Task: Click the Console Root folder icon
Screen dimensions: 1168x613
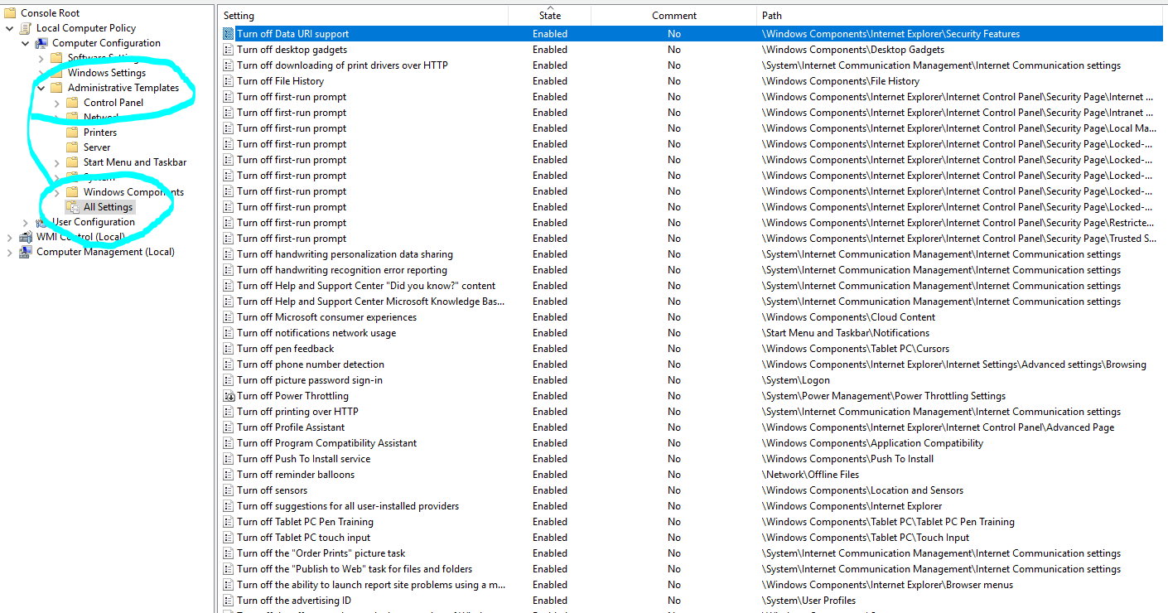Action: pos(11,13)
